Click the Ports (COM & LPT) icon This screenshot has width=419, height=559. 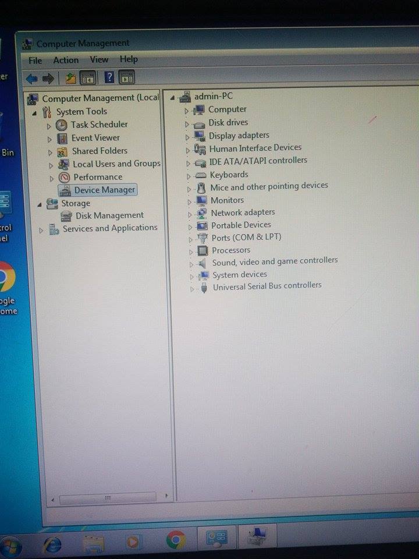(203, 238)
